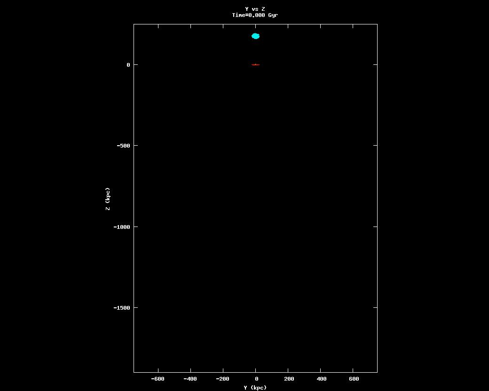Viewport: 489px width, 391px height.
Task: Click the -1000 tick label on Z axis
Action: (122, 227)
